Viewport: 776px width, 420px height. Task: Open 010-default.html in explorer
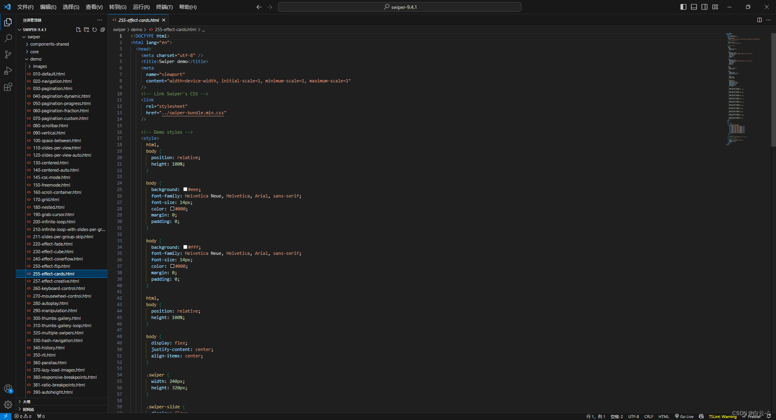click(62, 74)
